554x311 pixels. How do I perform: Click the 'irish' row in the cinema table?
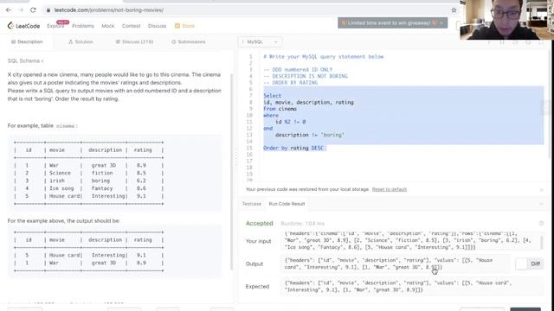click(x=88, y=181)
